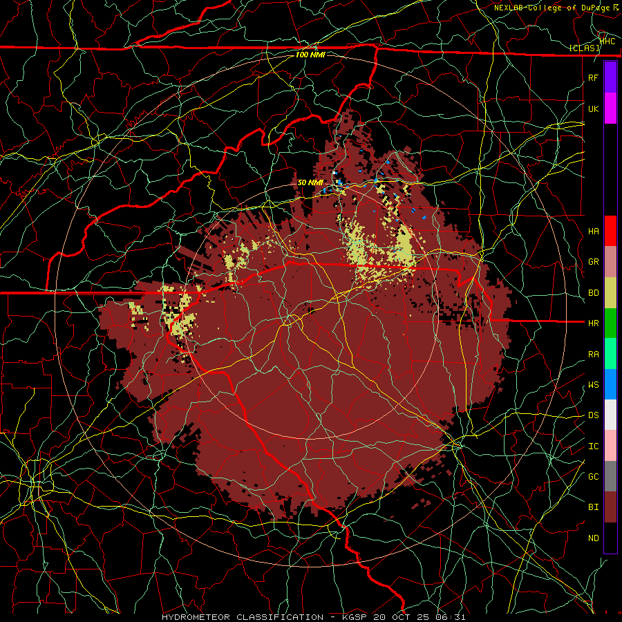Click the WS legend label

594,385
